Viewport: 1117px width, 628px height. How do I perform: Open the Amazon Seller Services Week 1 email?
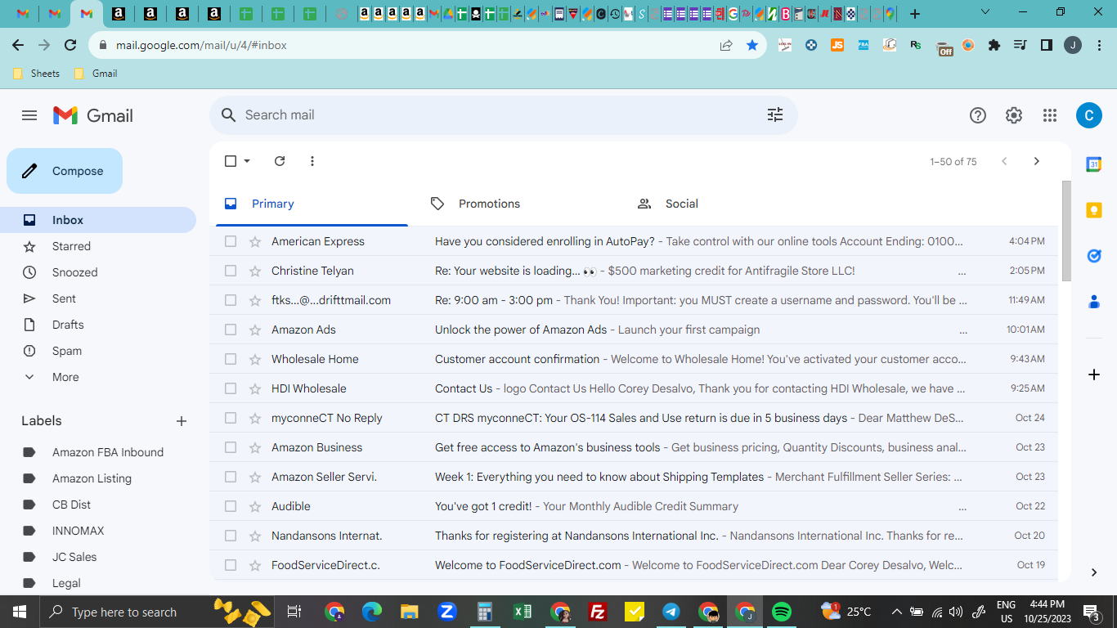[x=634, y=477]
